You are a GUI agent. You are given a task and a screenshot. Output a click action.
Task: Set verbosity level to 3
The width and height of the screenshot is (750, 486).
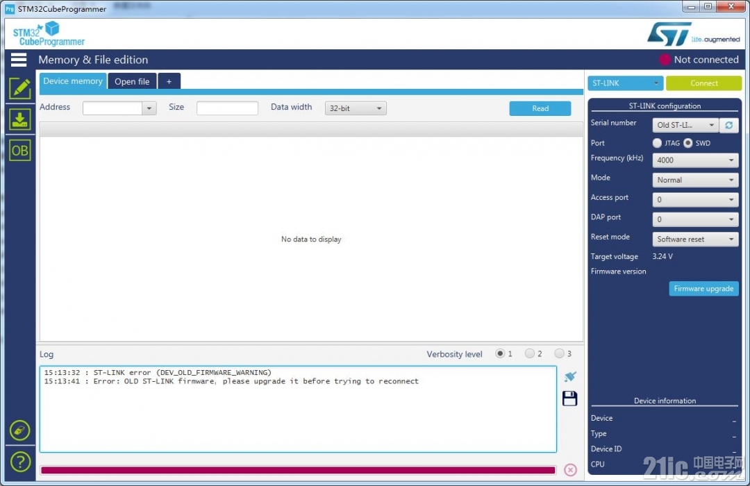pos(559,353)
